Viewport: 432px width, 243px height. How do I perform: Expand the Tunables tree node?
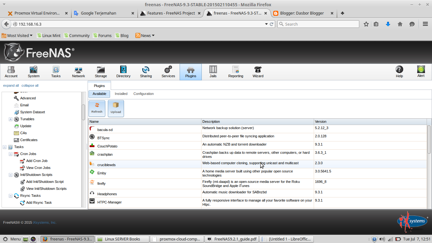pos(10,119)
